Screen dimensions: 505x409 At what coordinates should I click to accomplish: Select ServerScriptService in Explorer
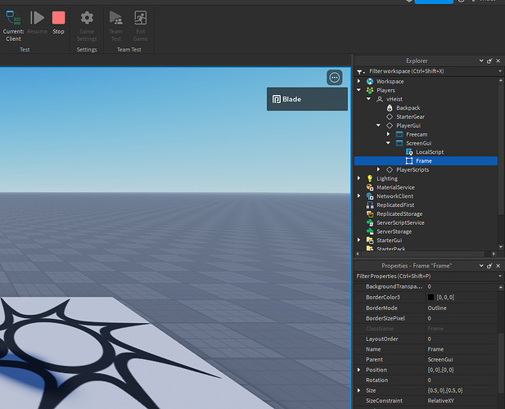point(400,222)
